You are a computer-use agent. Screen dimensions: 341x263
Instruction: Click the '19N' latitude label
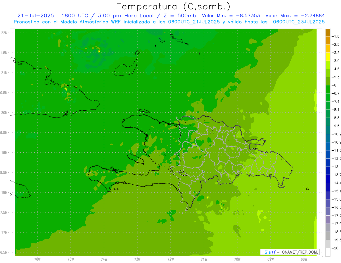point(4,153)
